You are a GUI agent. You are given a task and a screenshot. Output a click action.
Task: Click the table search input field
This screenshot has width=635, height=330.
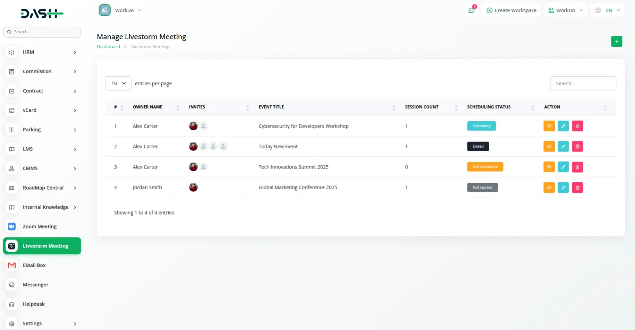tap(583, 84)
